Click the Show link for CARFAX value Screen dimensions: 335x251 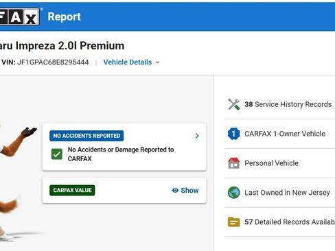pyautogui.click(x=189, y=191)
